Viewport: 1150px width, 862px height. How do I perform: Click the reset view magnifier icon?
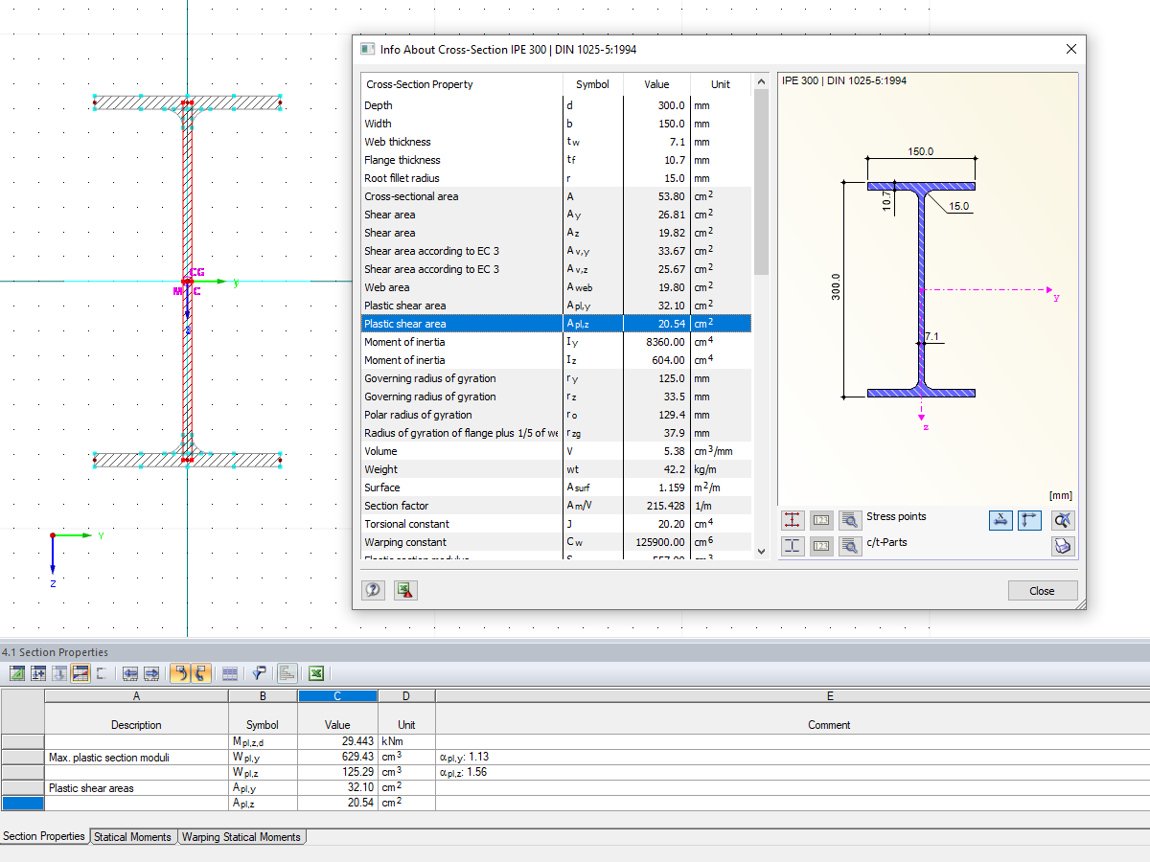tap(1062, 520)
